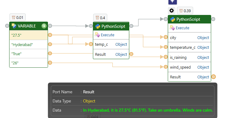Click the Object type of city row
This screenshot has width=235, height=118.
coord(203,38)
